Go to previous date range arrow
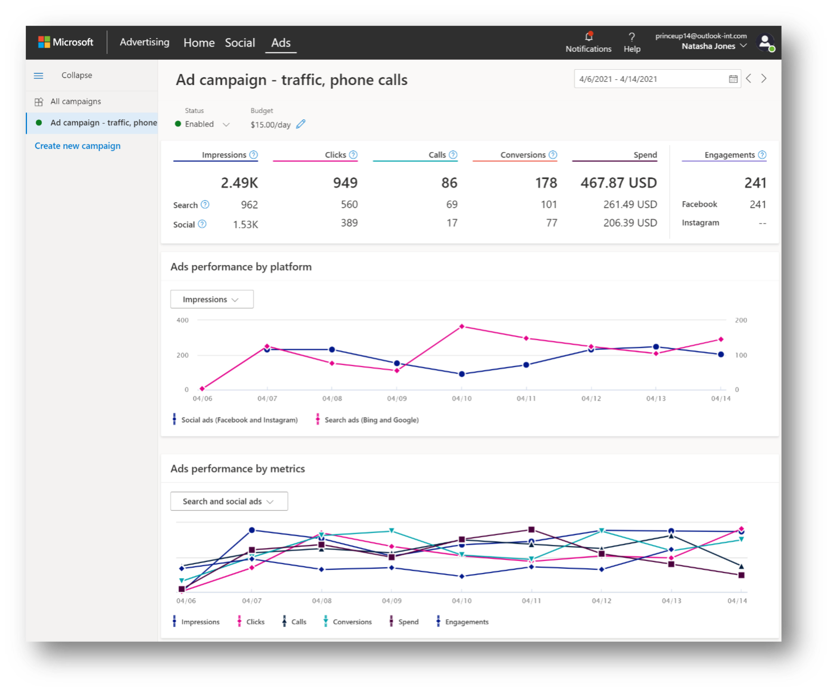 click(748, 79)
